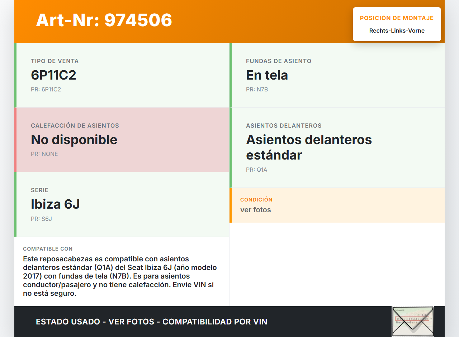Click the Art-Nr: 974506 heading
The width and height of the screenshot is (459, 337).
pyautogui.click(x=104, y=20)
